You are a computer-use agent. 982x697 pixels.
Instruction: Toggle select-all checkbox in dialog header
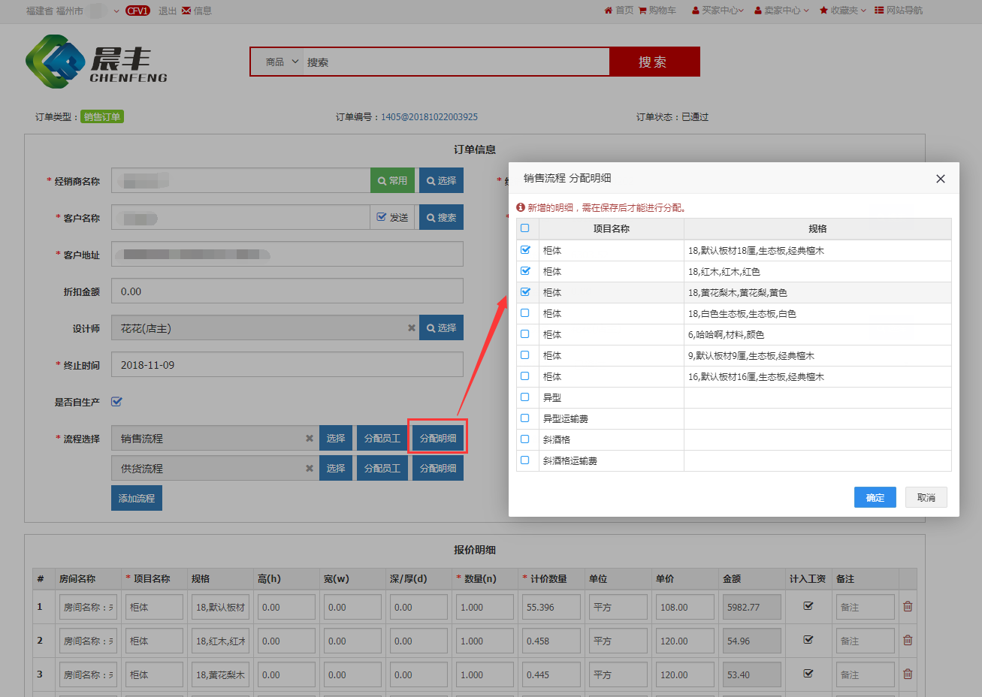[525, 228]
